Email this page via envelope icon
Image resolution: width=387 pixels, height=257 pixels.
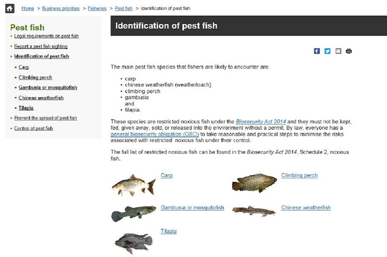coord(338,51)
